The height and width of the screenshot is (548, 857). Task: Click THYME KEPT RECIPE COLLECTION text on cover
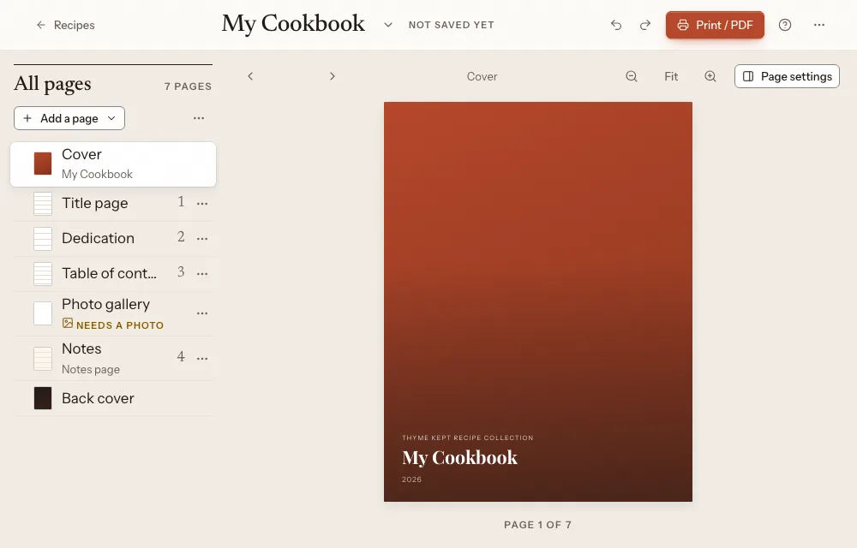tap(467, 438)
